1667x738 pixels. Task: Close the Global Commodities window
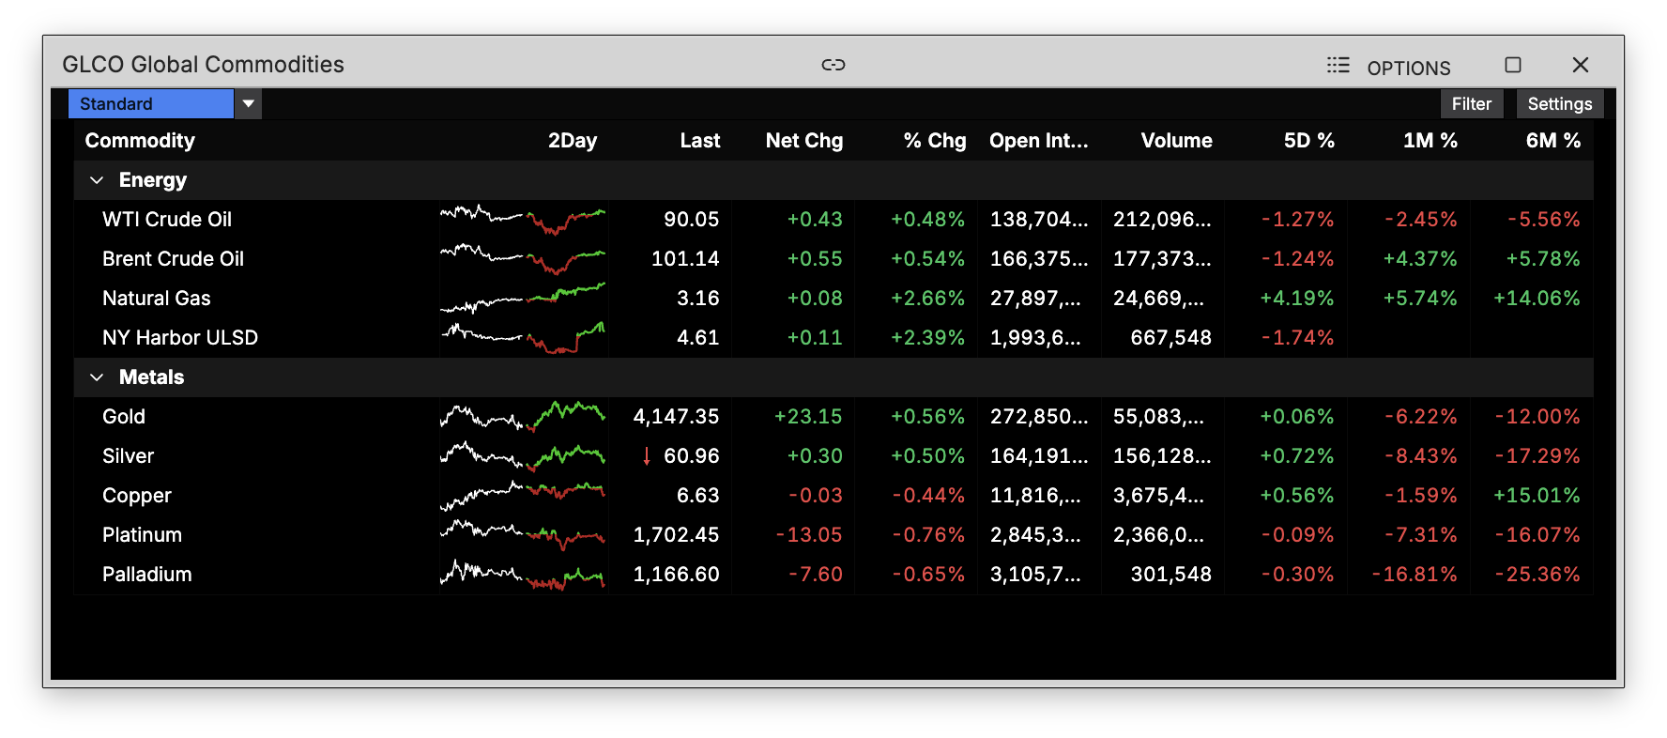point(1581,65)
